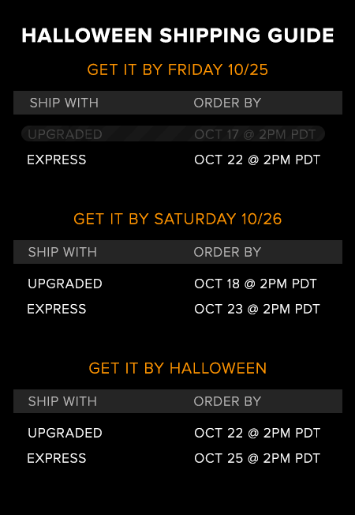This screenshot has height=515, width=355.
Task: Choose Express shipping under Get It By Halloween
Action: (57, 458)
